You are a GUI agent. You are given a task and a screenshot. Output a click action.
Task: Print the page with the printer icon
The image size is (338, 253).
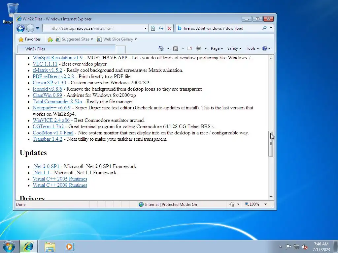point(198,48)
